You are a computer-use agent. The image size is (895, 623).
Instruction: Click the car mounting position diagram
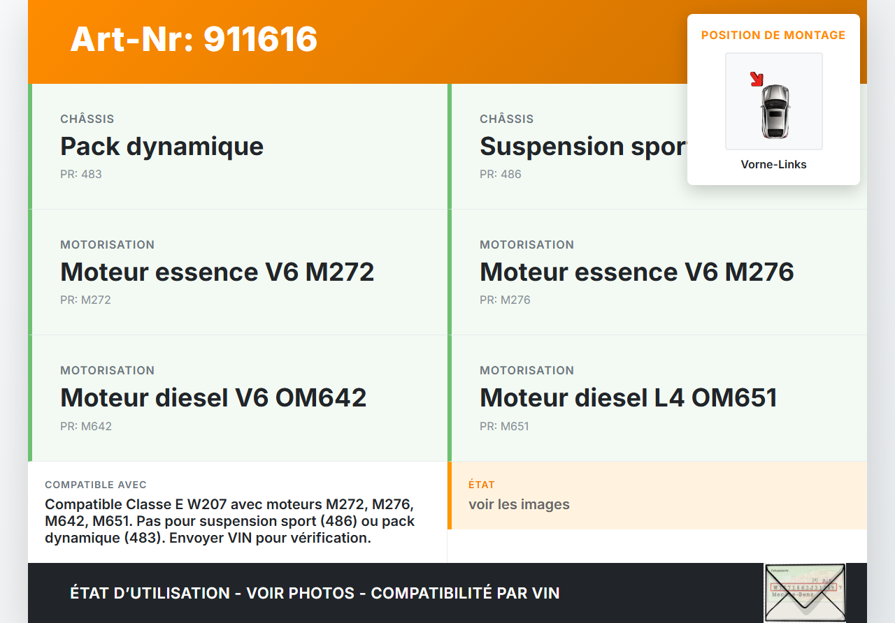[774, 101]
